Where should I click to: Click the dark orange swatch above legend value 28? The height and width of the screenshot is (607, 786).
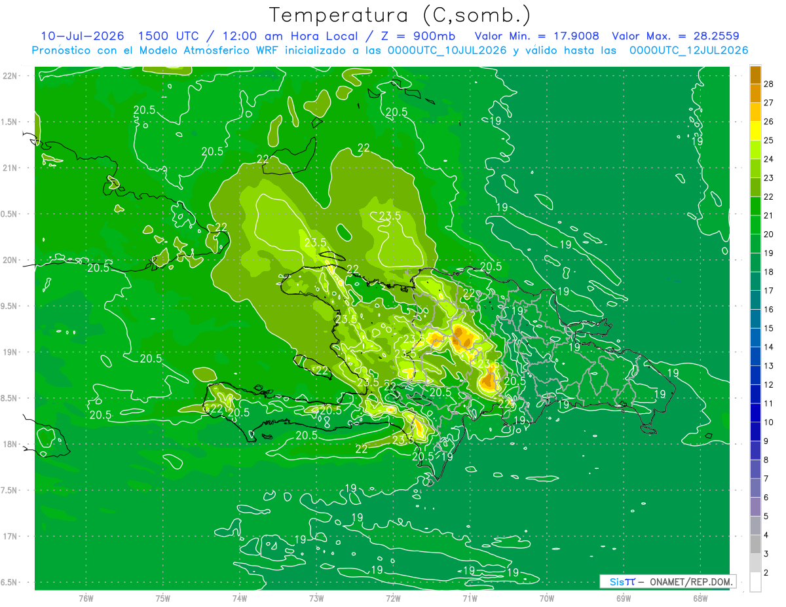coord(755,75)
